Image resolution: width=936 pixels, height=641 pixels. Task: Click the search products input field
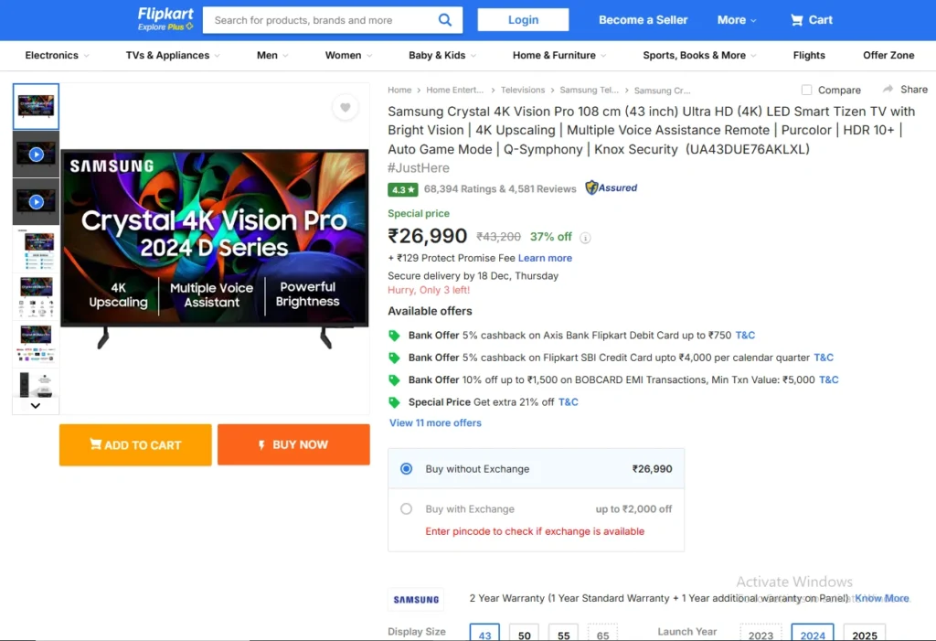pos(320,20)
